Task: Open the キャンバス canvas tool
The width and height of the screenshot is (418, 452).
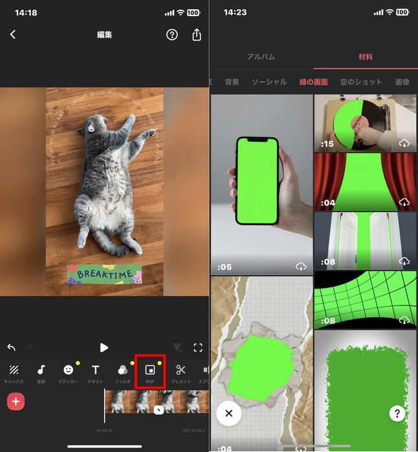Action: click(x=14, y=373)
